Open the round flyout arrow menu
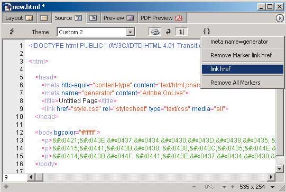286x192 pixels. click(x=280, y=18)
